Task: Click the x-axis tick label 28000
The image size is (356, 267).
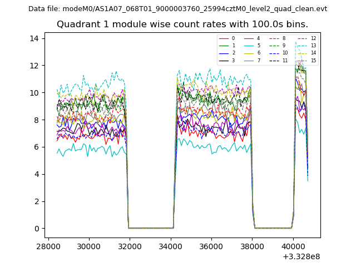Action: click(48, 246)
